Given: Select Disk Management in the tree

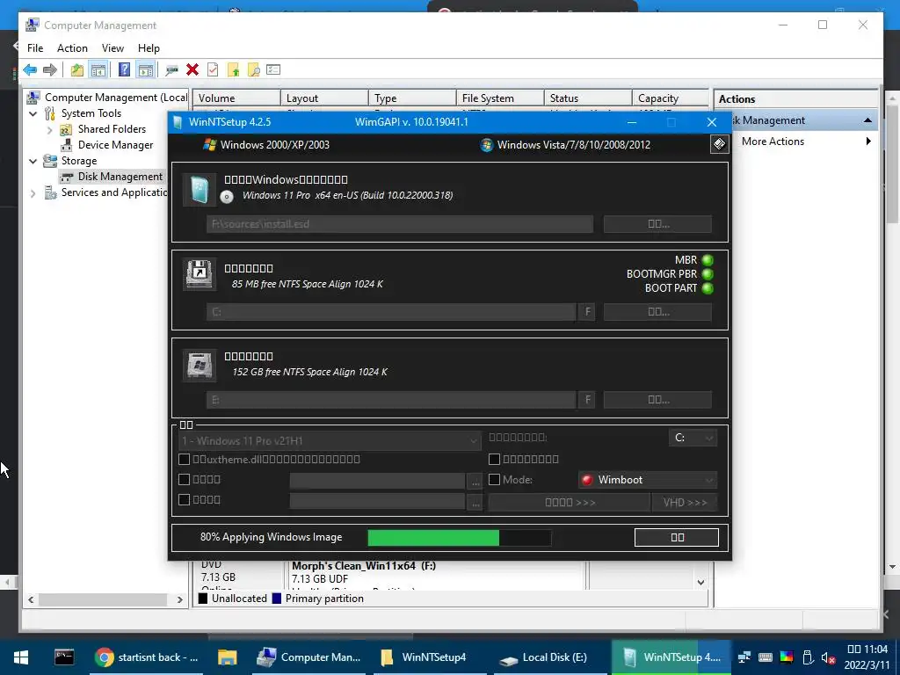Looking at the screenshot, I should pos(120,177).
